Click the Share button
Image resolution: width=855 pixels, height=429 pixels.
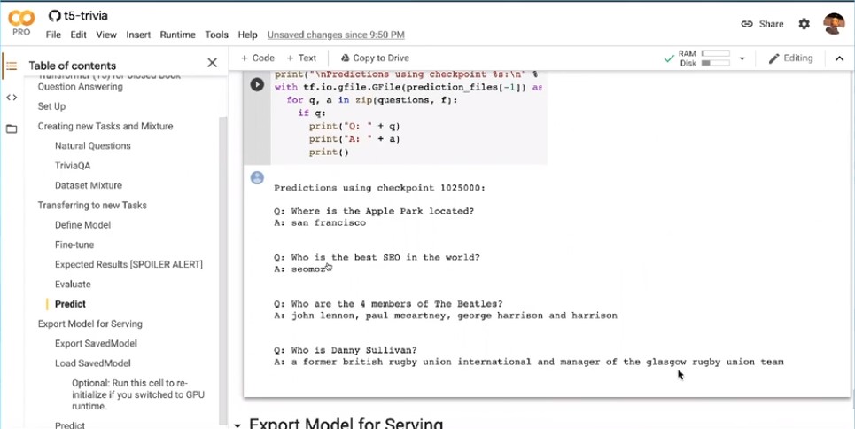[x=762, y=24]
